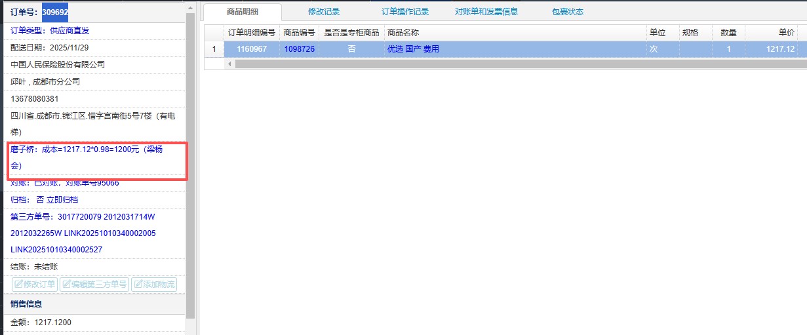Click the 编辑第三方单号 edit button
The width and height of the screenshot is (807, 335).
click(94, 285)
